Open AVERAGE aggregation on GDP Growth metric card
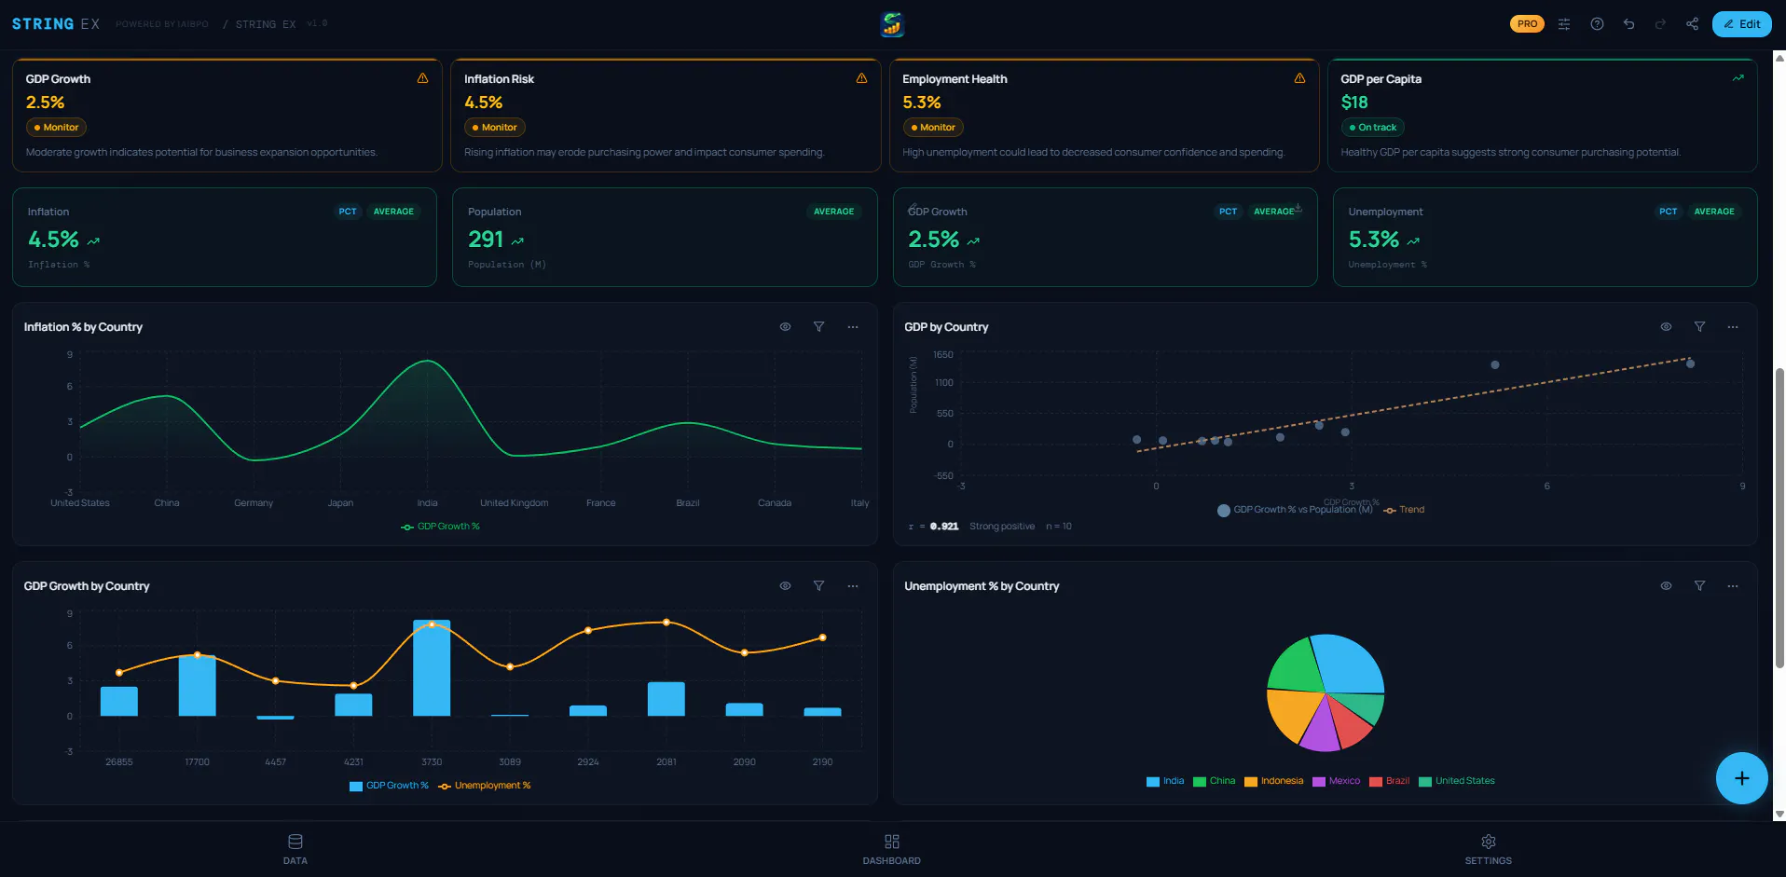The image size is (1786, 877). (x=1273, y=212)
